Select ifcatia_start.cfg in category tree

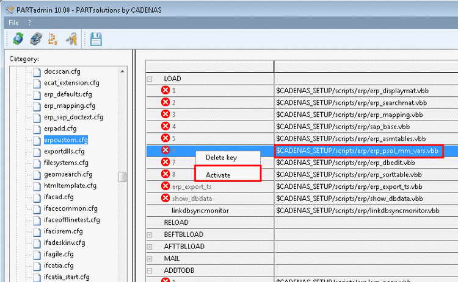coord(67,277)
